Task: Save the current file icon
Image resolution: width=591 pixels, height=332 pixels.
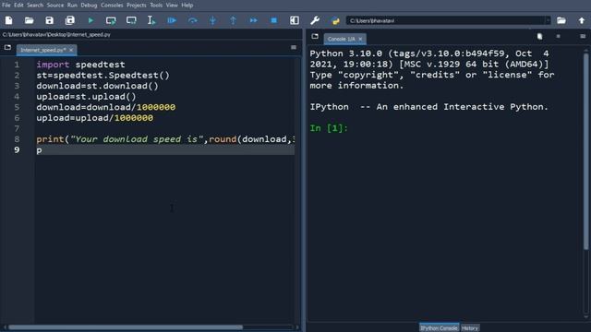Action: click(x=49, y=20)
